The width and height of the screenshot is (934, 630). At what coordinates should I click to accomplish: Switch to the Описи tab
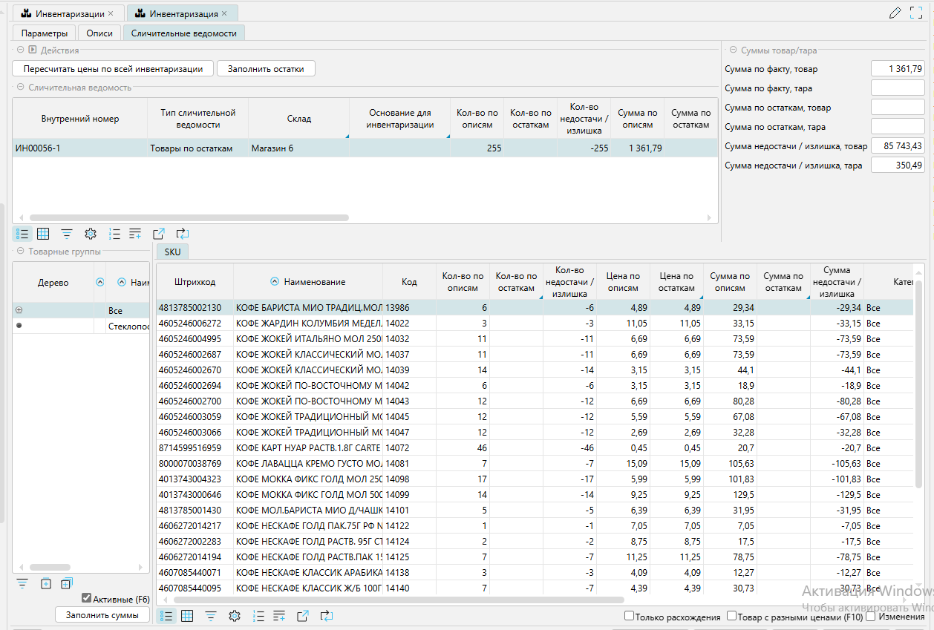(99, 33)
